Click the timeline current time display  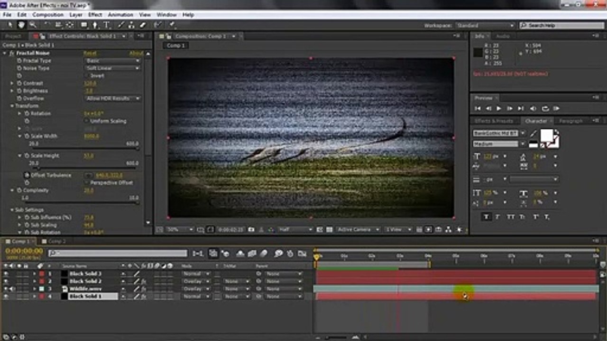(x=24, y=251)
